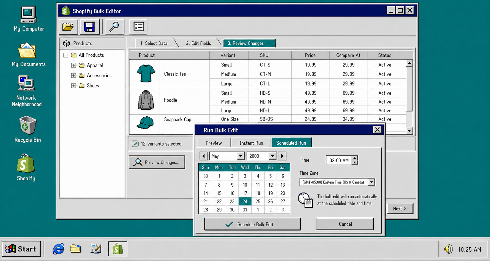Open the folder icon in taskbar quick launch

click(x=76, y=249)
